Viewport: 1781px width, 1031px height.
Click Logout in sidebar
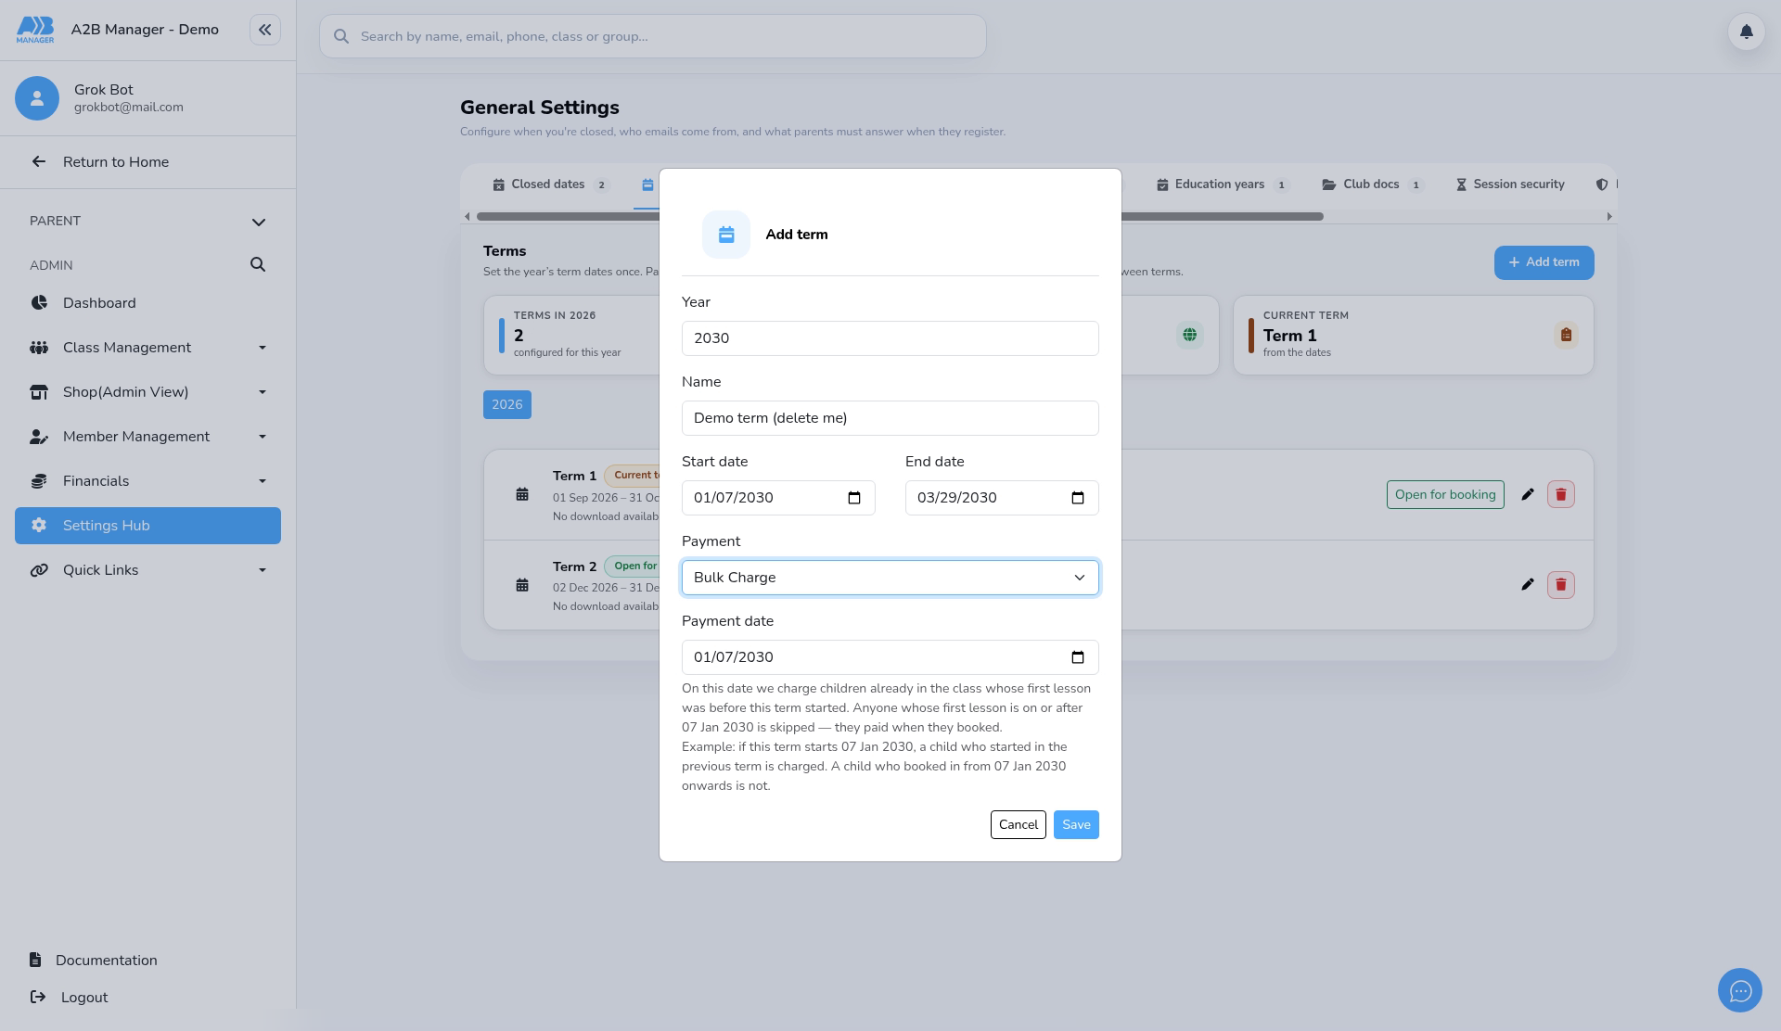point(84,998)
